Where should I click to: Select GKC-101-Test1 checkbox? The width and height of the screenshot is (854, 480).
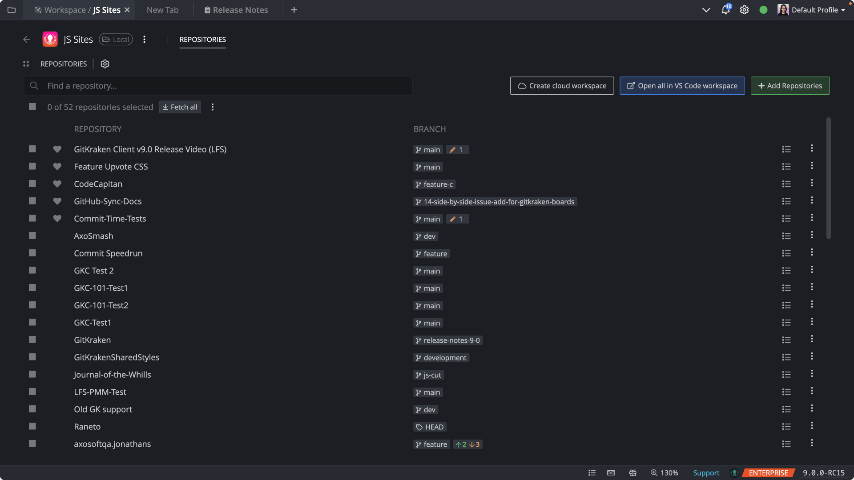32,288
